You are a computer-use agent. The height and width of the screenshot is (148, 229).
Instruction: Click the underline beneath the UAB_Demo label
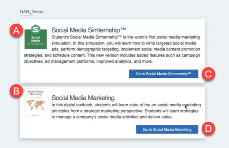tap(26, 15)
